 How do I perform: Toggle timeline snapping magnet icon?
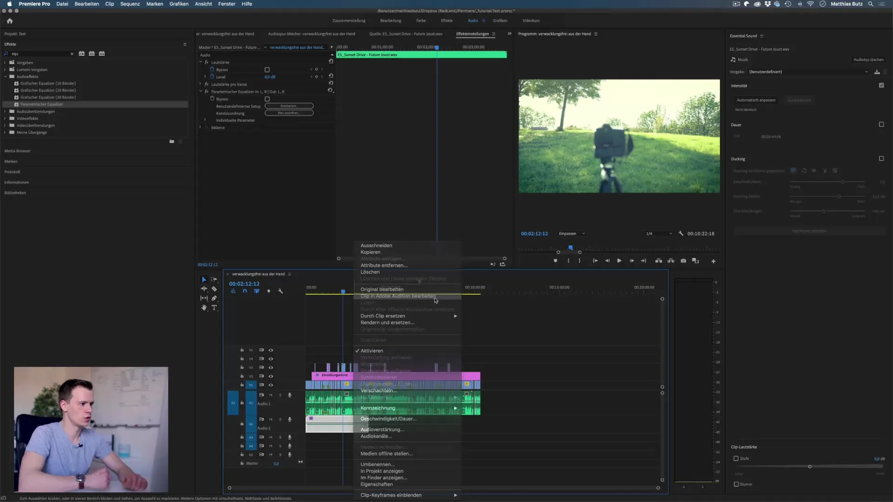[x=245, y=291]
